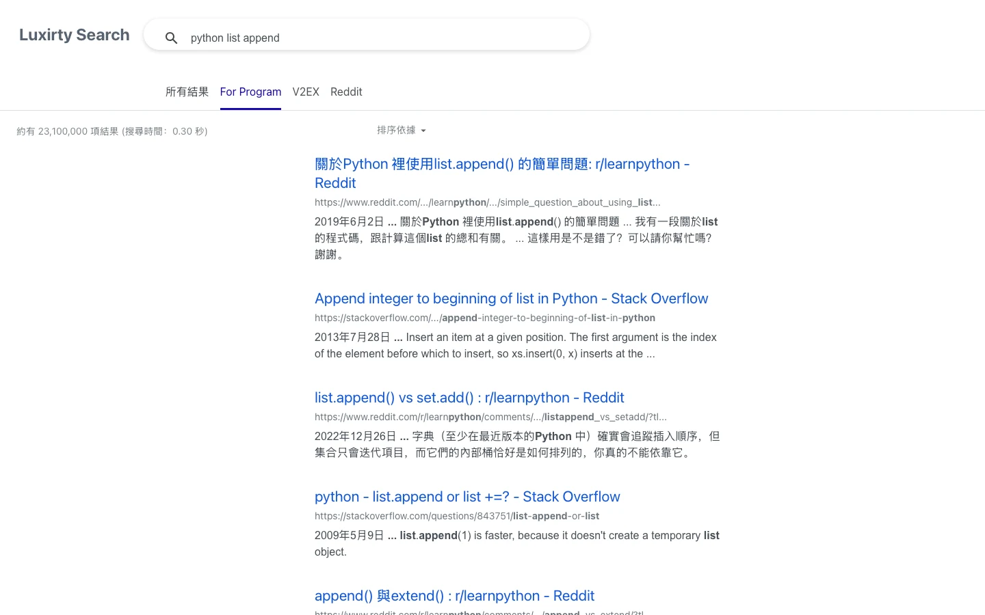
Task: Click the snippet dated 2013年7月28日
Action: [x=516, y=345]
